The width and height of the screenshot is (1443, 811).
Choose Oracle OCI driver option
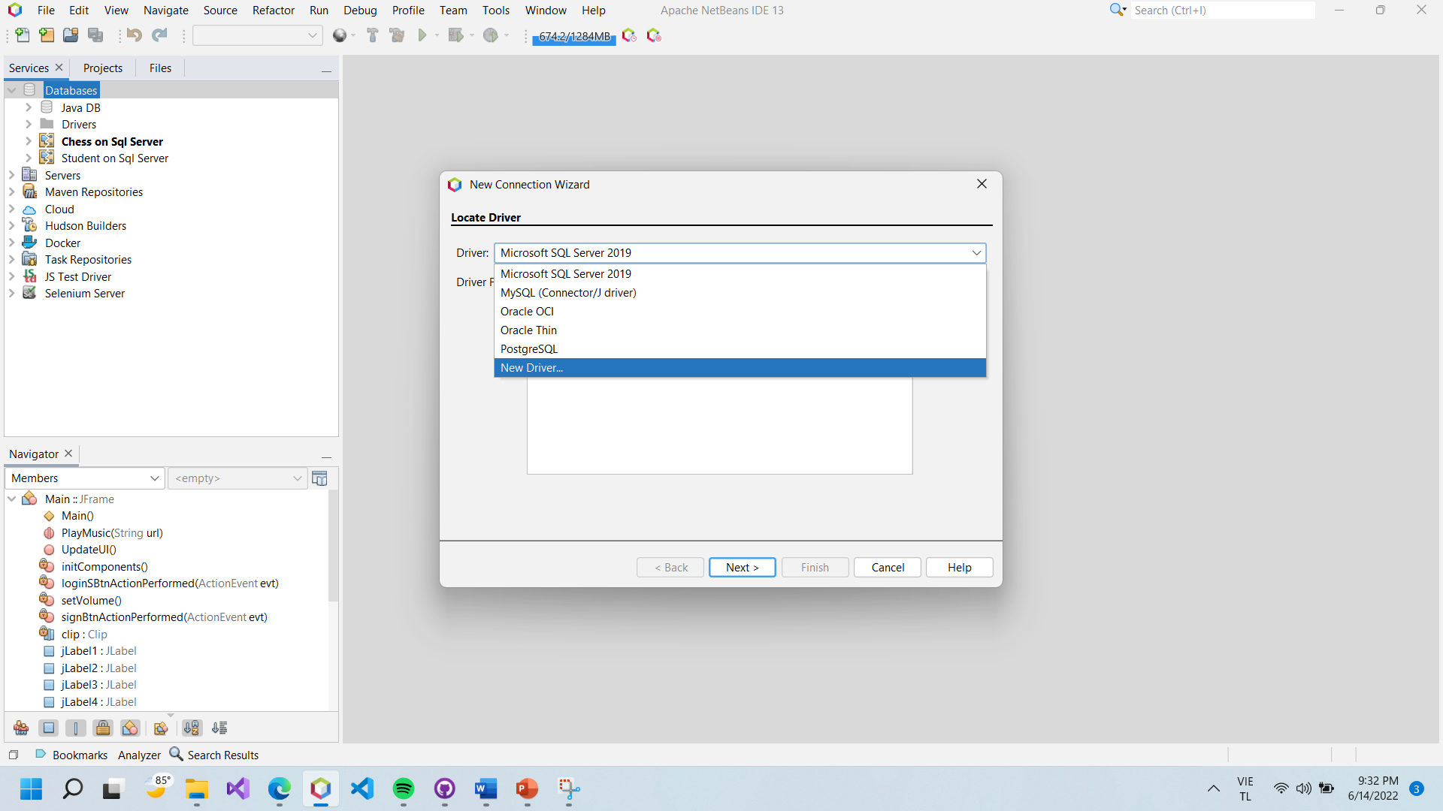(740, 312)
